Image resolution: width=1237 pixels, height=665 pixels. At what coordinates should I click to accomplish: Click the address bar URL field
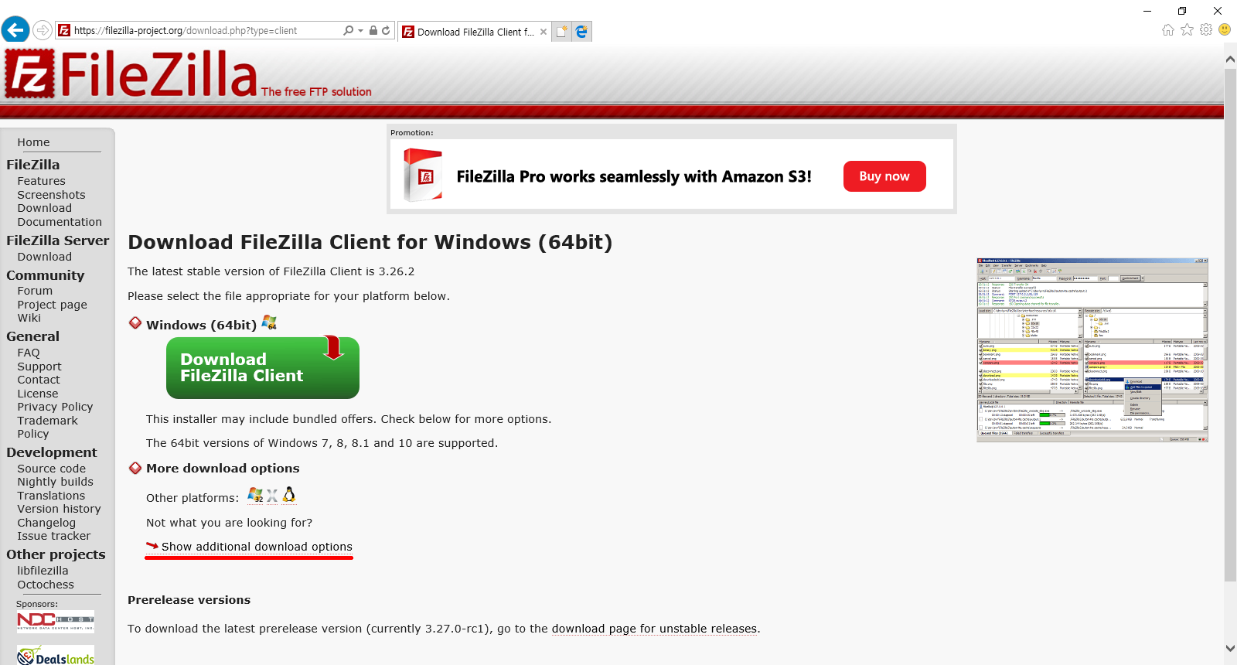[205, 31]
